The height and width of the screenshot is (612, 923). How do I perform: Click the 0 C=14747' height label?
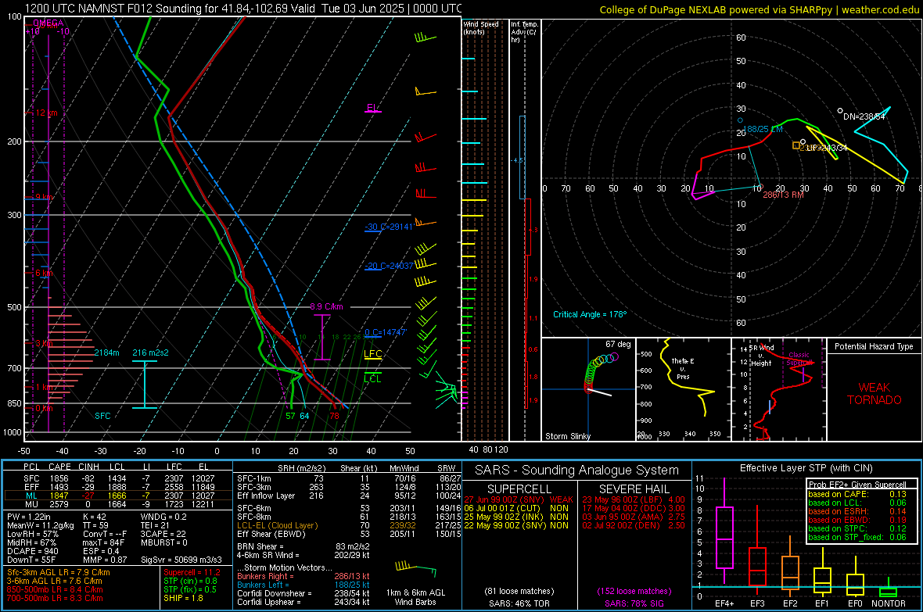386,332
